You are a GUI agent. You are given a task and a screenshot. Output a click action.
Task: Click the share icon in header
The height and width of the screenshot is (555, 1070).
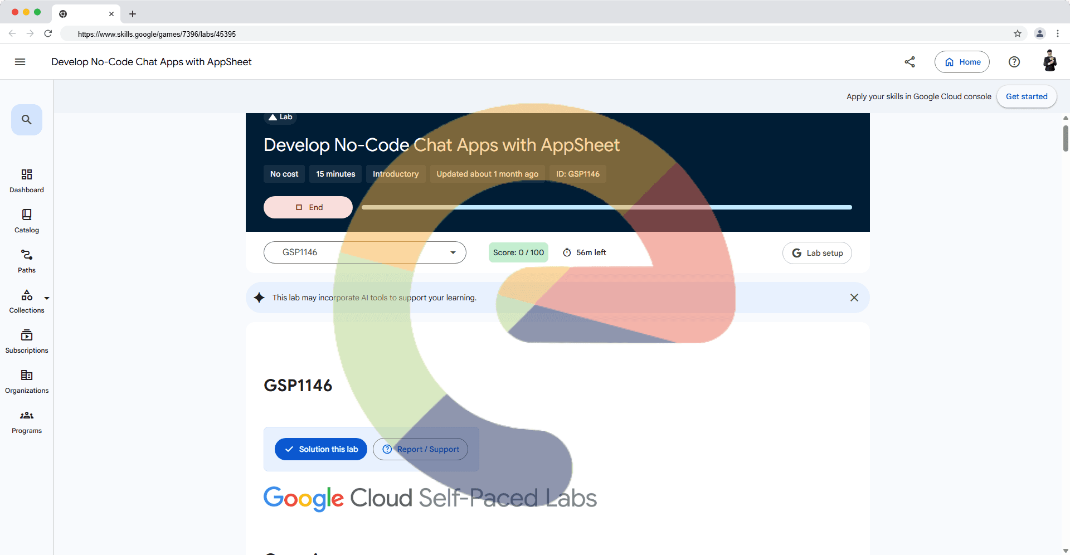pos(910,62)
